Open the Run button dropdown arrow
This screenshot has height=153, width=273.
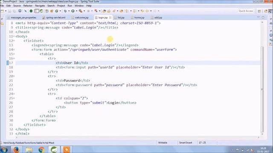click(76, 11)
